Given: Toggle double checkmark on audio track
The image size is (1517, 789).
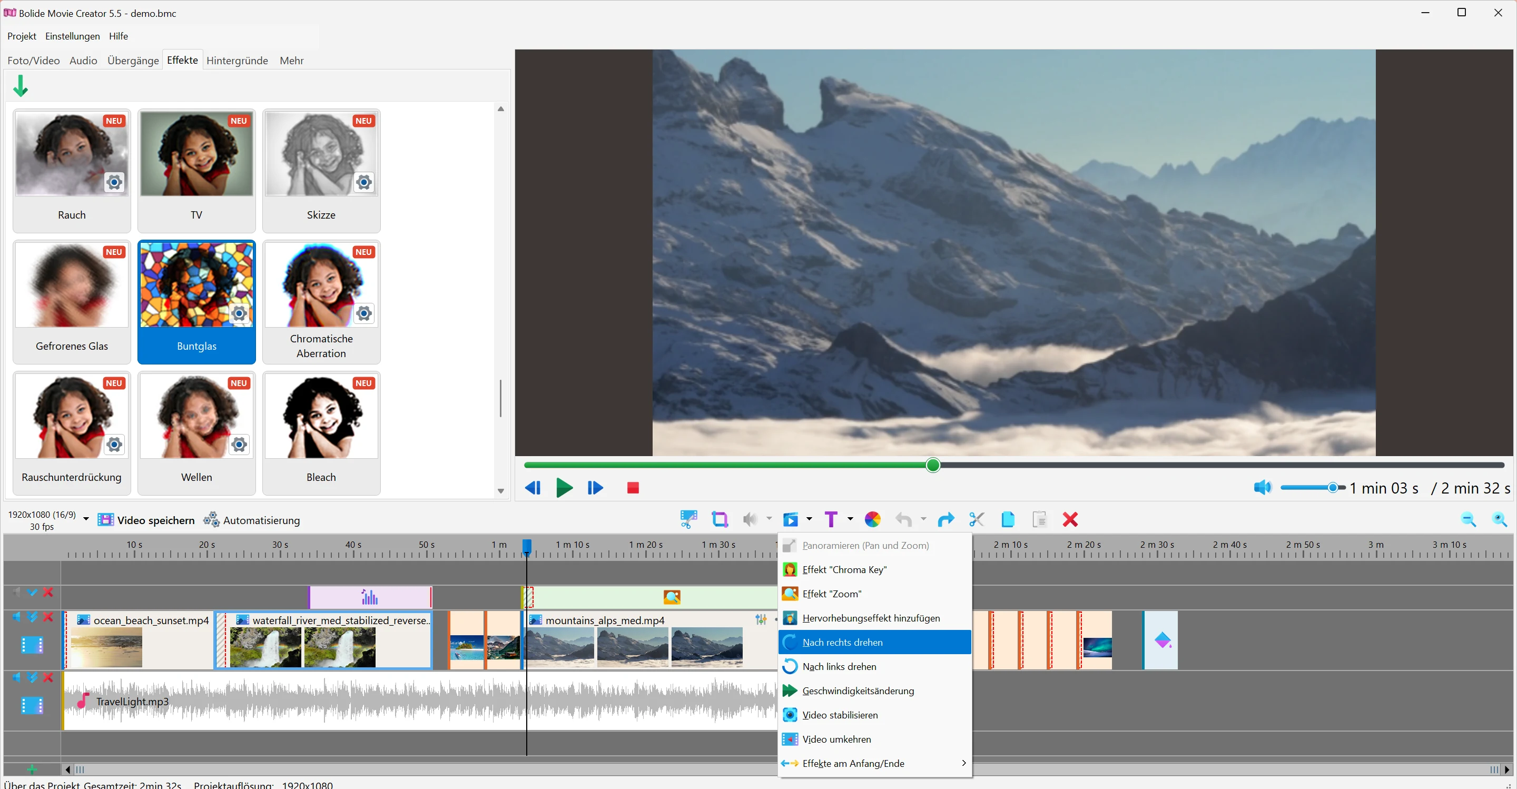Looking at the screenshot, I should coord(32,677).
